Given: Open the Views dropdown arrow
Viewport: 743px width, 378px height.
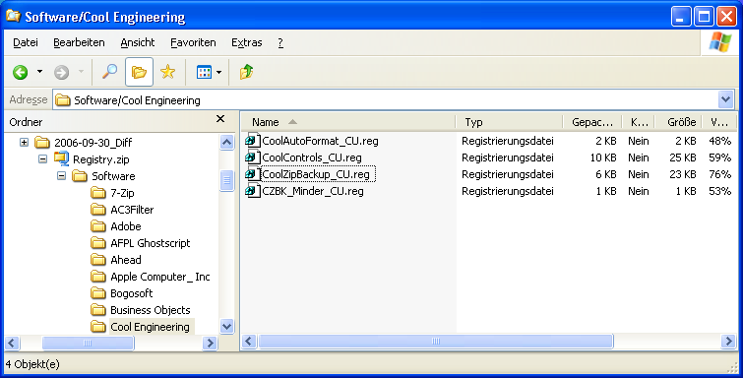Looking at the screenshot, I should pyautogui.click(x=218, y=72).
